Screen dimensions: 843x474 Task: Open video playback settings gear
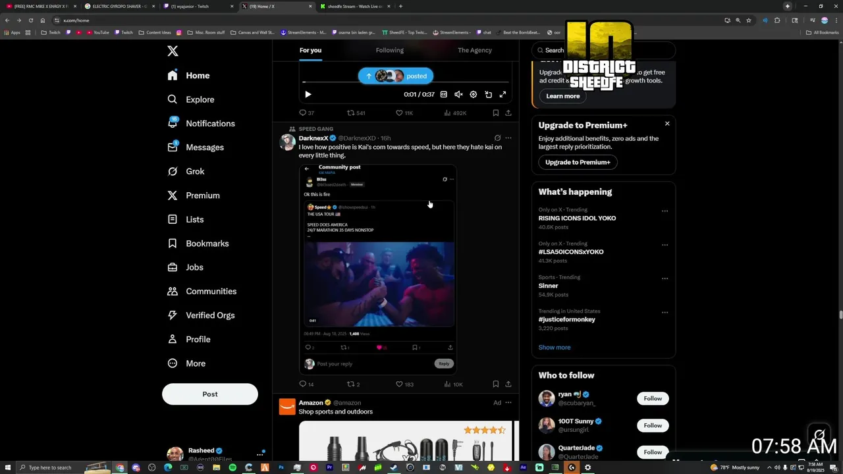click(473, 94)
